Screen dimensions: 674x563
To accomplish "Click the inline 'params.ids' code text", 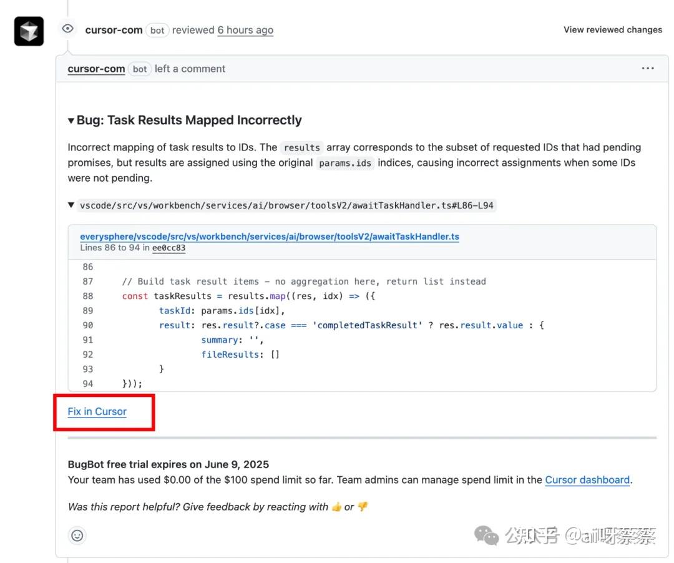I will click(x=344, y=163).
